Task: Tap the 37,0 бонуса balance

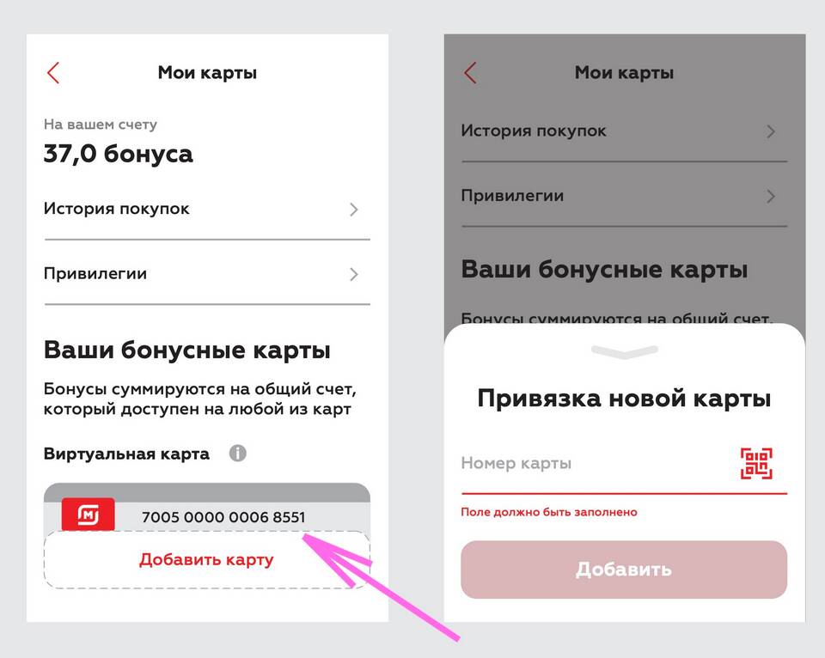Action: 118,154
